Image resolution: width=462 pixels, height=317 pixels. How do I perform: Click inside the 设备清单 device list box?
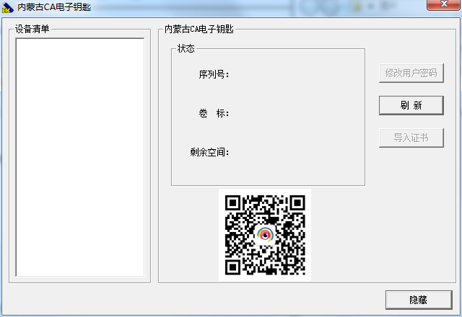[80, 157]
